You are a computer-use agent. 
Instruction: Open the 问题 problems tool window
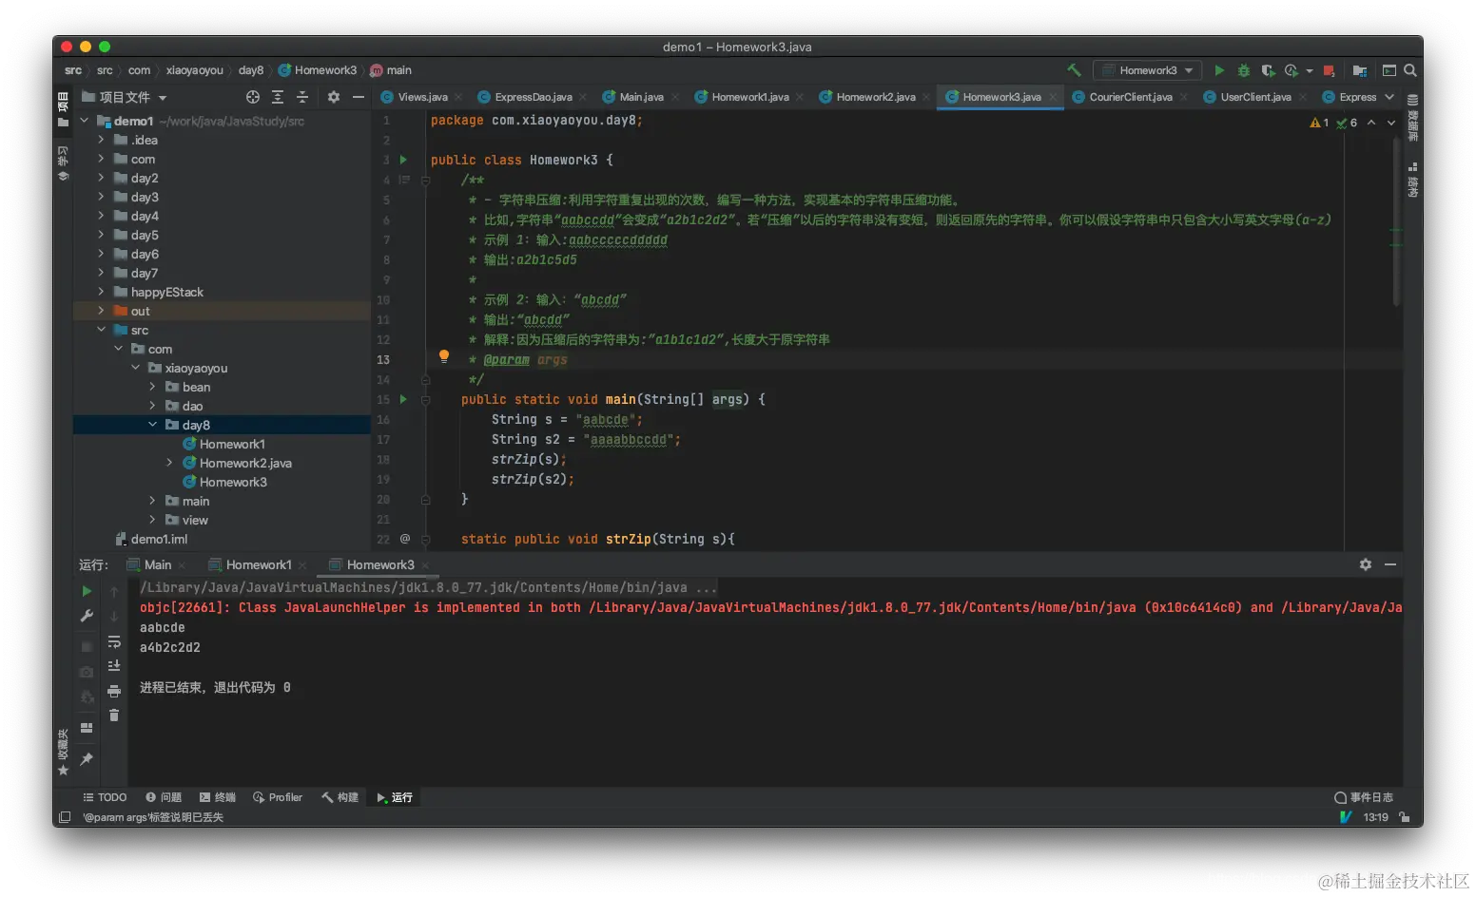pyautogui.click(x=164, y=797)
